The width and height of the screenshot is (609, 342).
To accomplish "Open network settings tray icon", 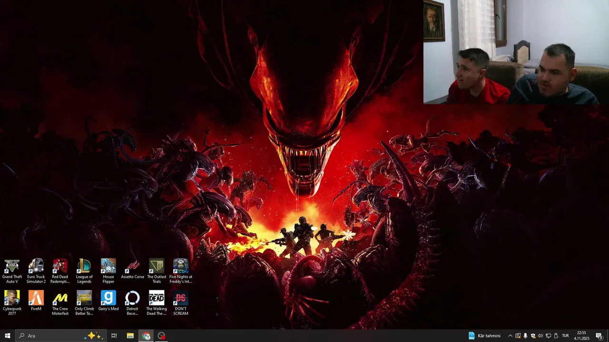I will [548, 336].
